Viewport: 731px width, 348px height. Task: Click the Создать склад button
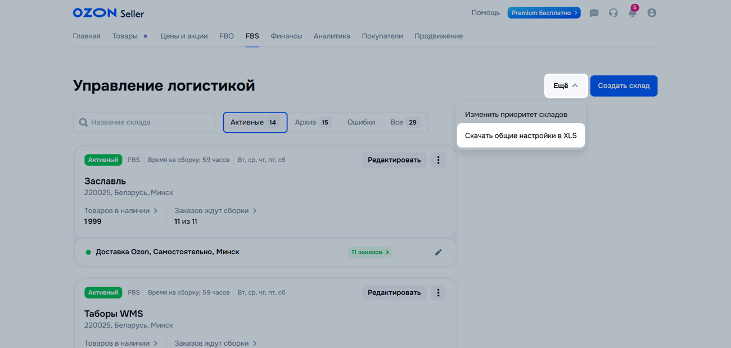(x=623, y=86)
